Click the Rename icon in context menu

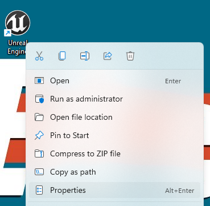pos(85,56)
